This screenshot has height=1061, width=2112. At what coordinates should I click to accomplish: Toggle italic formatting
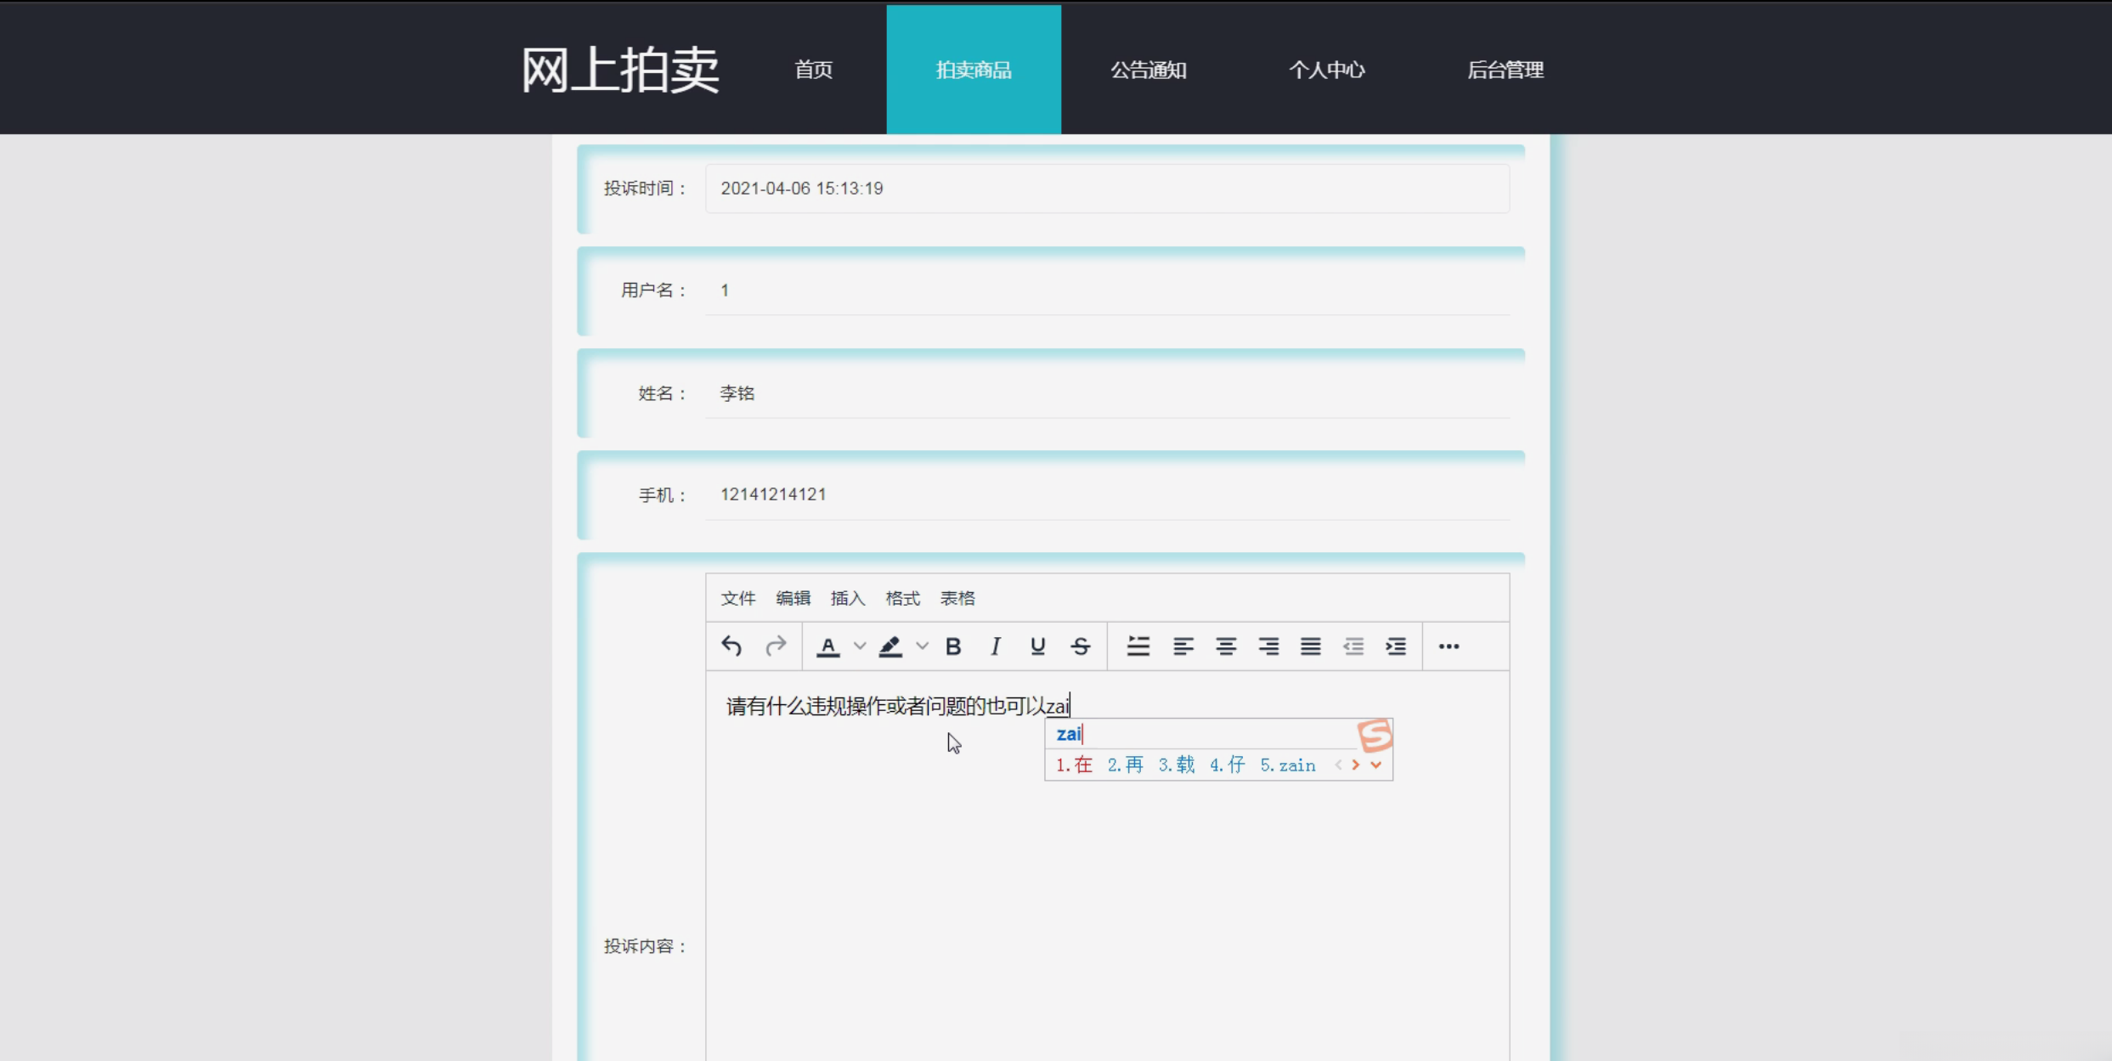tap(996, 646)
